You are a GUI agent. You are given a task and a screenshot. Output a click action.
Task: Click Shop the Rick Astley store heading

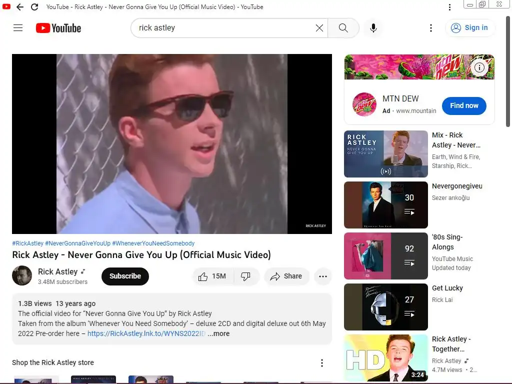(x=53, y=362)
